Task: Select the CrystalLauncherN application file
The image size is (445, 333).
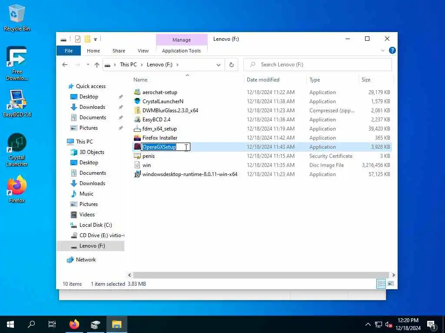Action: [163, 101]
